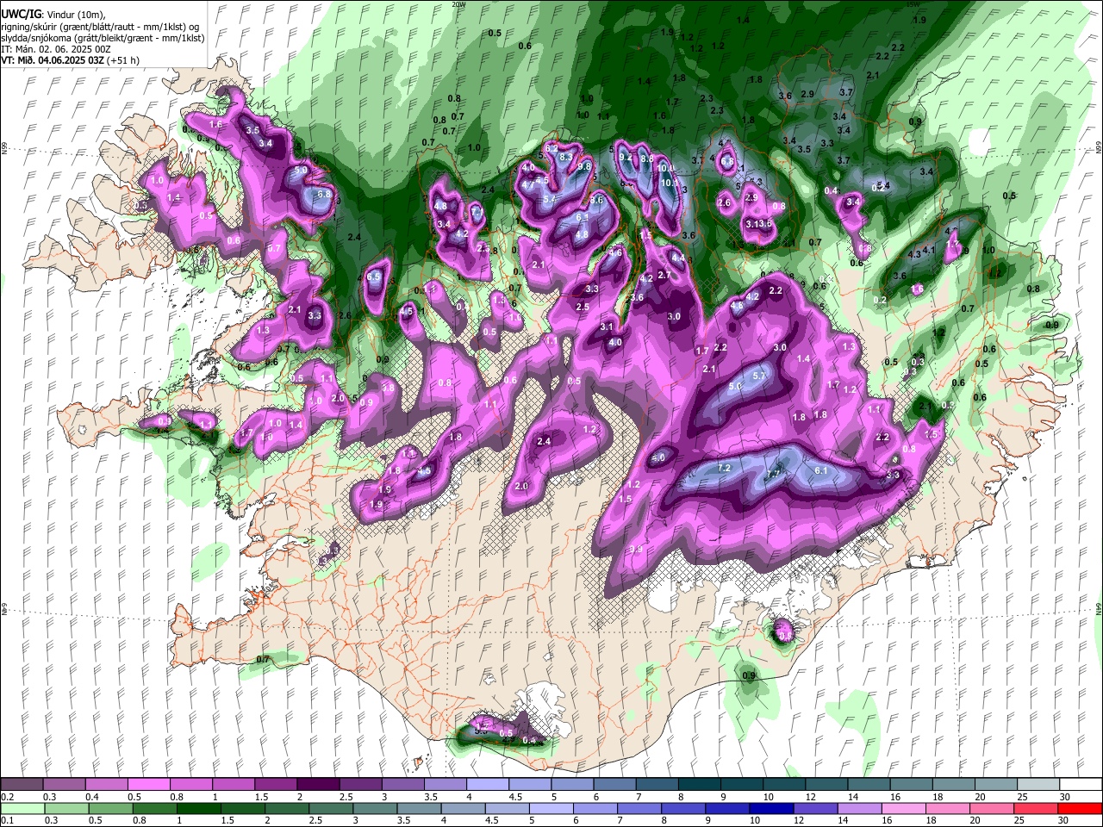Pick the swatch between 25 and 30, lower row

[1036, 808]
